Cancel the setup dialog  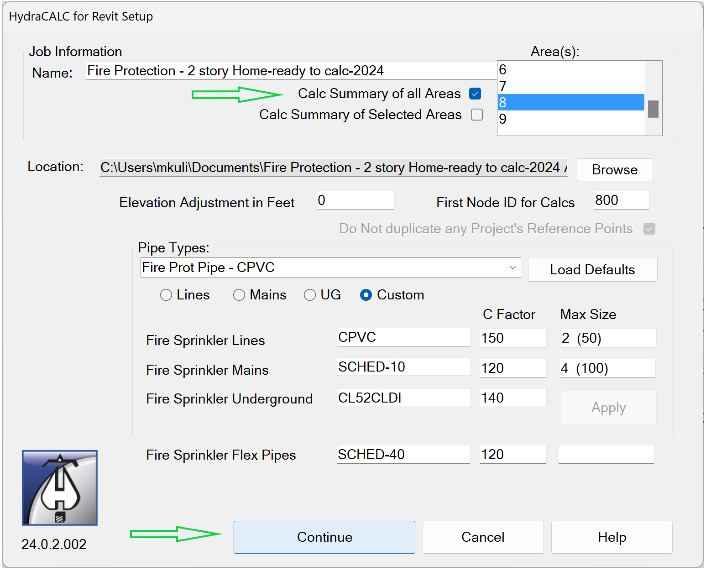(x=483, y=537)
